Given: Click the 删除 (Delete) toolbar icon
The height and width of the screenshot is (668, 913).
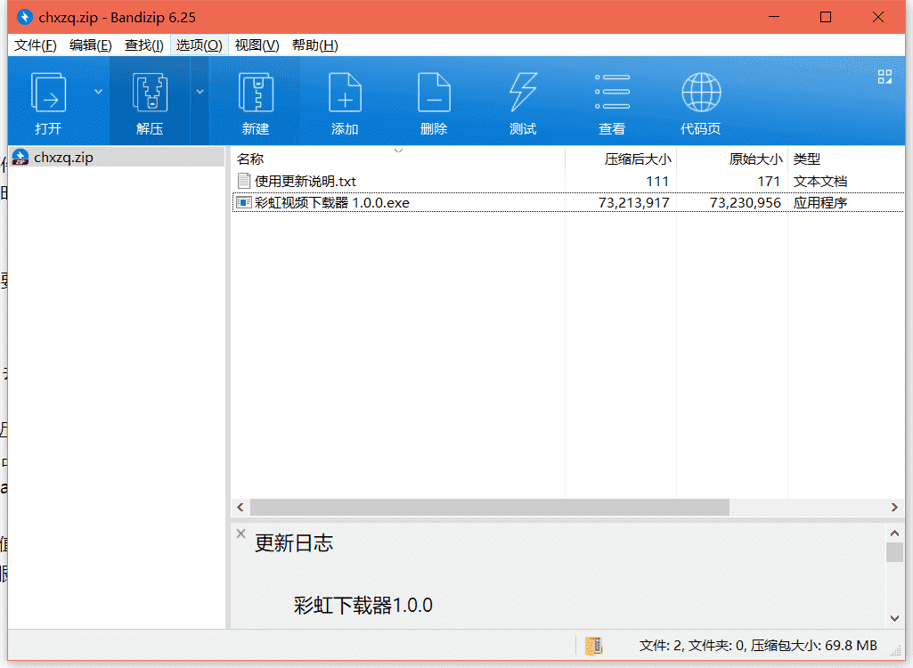Looking at the screenshot, I should tap(434, 93).
